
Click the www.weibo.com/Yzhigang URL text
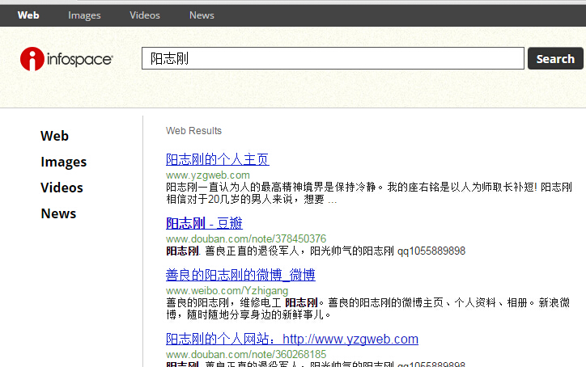tap(227, 290)
